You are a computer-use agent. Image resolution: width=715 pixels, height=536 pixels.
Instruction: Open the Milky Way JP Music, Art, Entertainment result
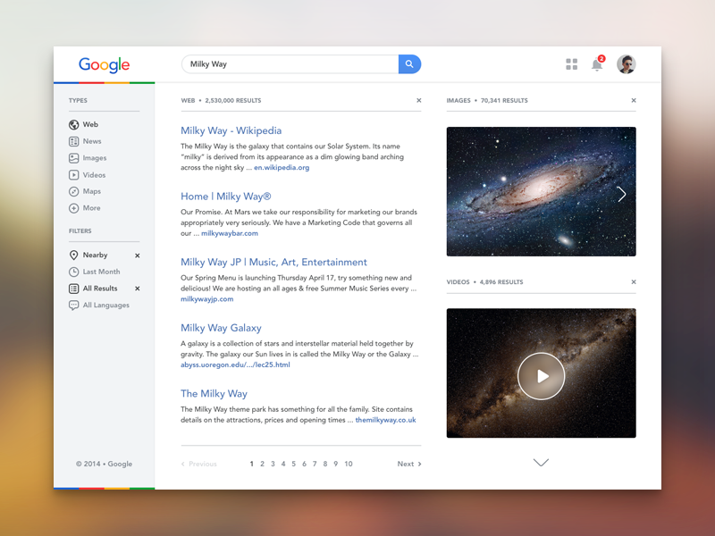pyautogui.click(x=273, y=262)
